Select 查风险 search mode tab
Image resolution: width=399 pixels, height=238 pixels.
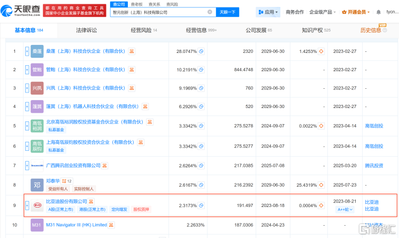pos(172,4)
